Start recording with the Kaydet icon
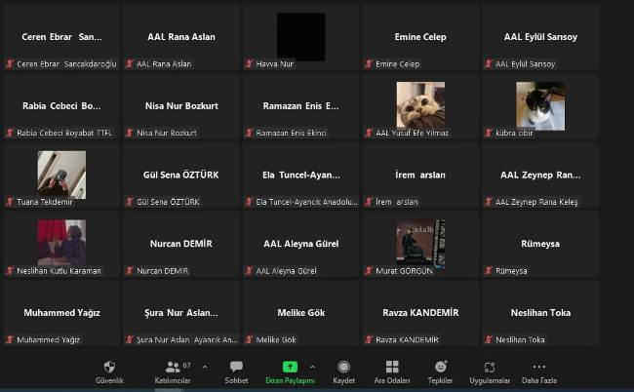The width and height of the screenshot is (634, 392). [343, 367]
